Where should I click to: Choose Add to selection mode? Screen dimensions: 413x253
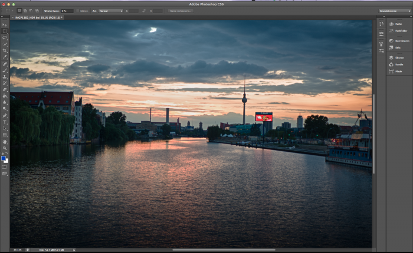click(25, 11)
